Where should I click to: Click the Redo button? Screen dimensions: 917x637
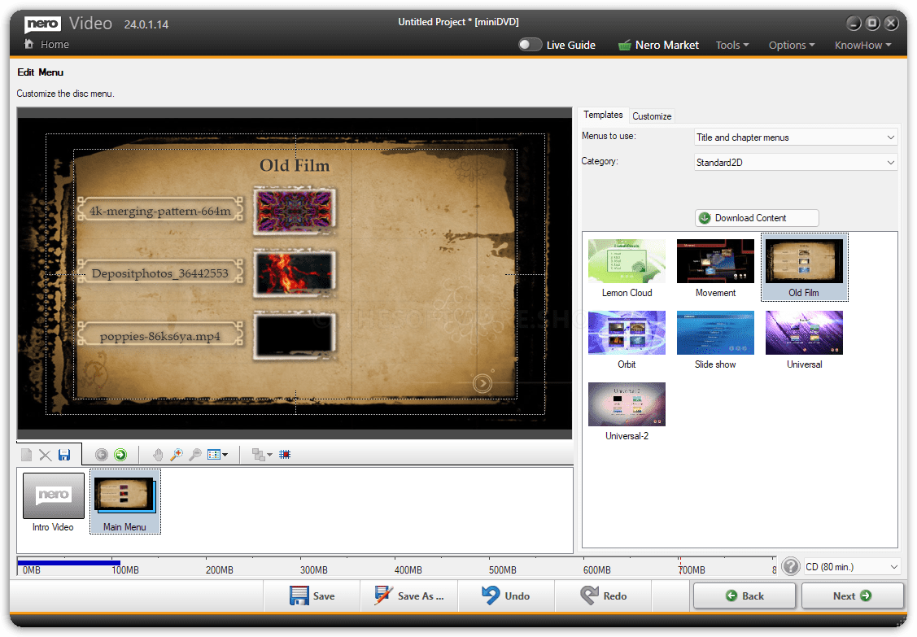603,596
